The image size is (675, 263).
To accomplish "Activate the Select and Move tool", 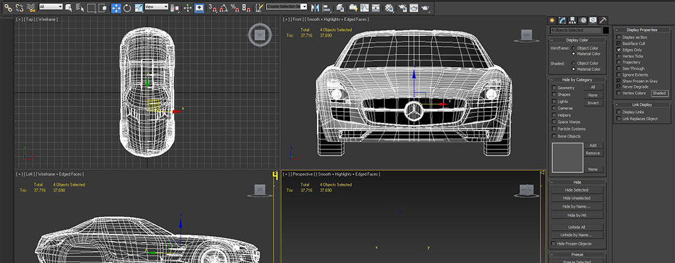I will 116,8.
